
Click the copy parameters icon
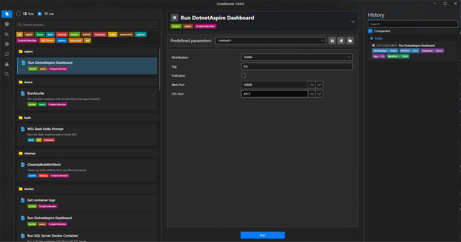pos(341,41)
